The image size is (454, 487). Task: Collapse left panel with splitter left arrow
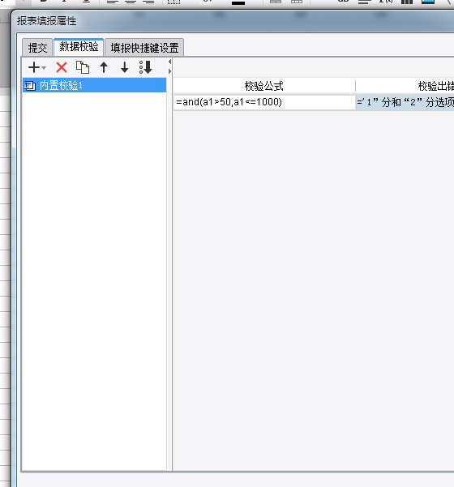169,62
